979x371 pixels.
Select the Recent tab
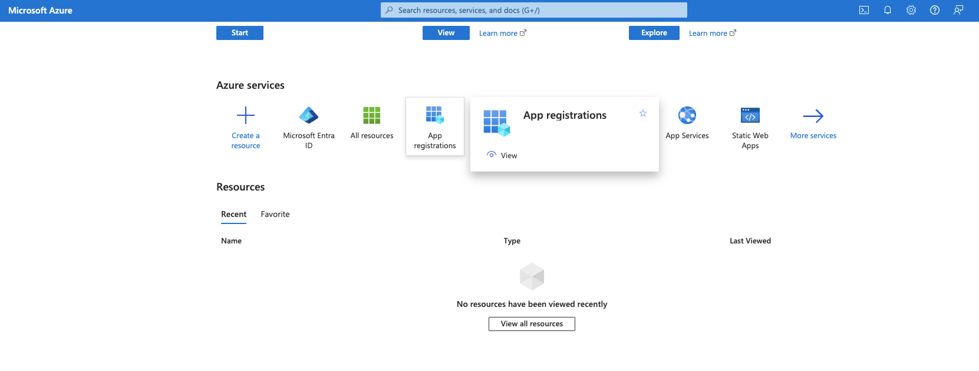pos(233,215)
